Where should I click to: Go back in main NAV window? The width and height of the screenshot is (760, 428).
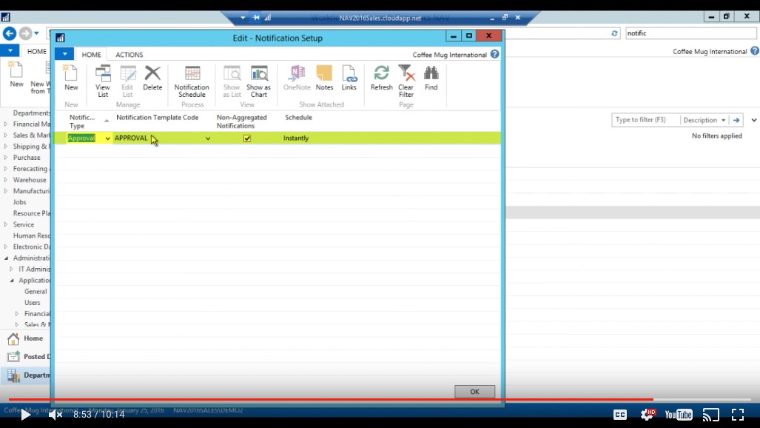coord(9,33)
